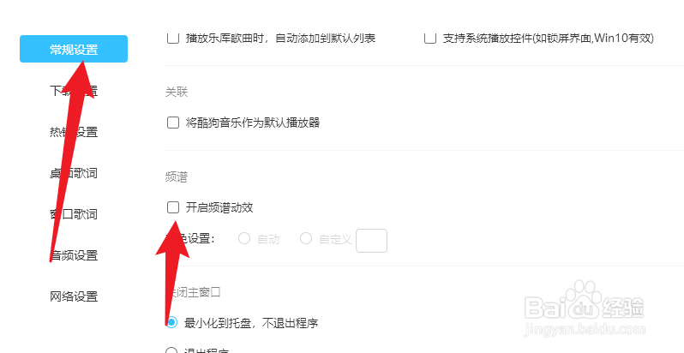Open the 下载设置 section
The image size is (684, 353).
coord(74,91)
